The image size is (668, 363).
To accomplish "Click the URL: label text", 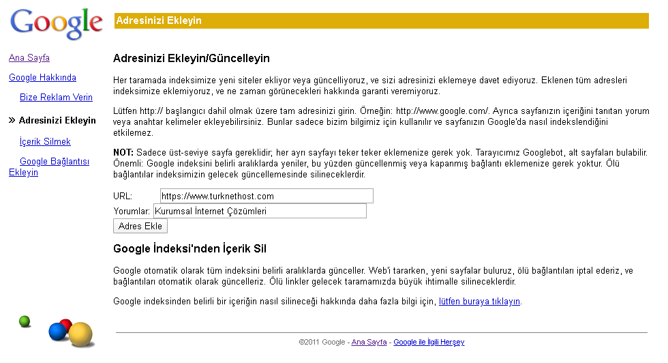I will pyautogui.click(x=123, y=197).
